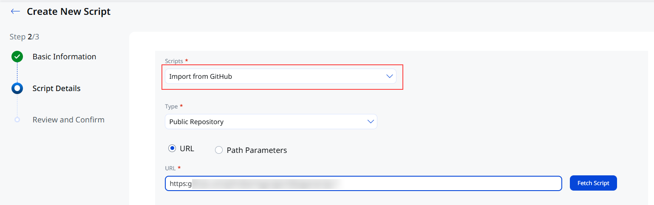Click the Type field label
Viewport: 654px width, 205px height.
pyautogui.click(x=171, y=106)
